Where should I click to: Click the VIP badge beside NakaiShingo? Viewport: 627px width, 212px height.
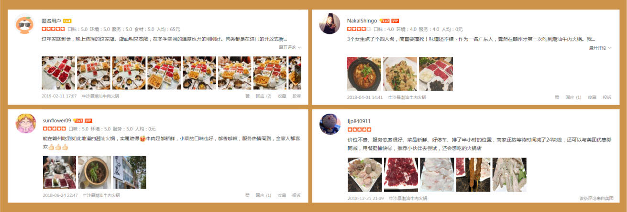[395, 21]
